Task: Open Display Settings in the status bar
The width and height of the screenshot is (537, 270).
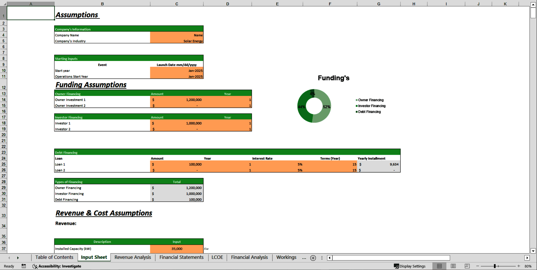Action: [410, 266]
